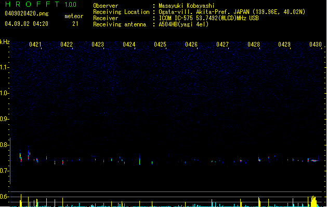Click the tall yellow intensity peak cluster near 0430

[x=313, y=201]
